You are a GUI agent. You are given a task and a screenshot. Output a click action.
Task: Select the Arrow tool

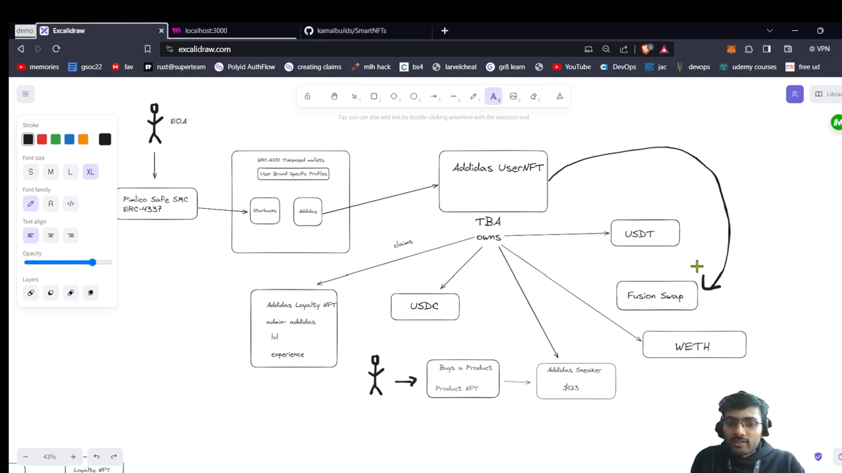[x=433, y=97]
